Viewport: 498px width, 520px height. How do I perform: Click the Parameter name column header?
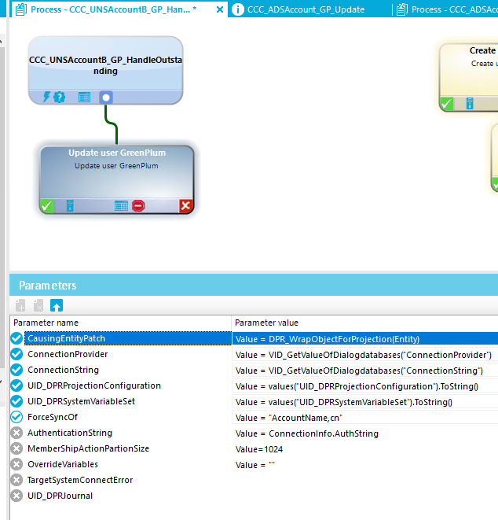121,323
